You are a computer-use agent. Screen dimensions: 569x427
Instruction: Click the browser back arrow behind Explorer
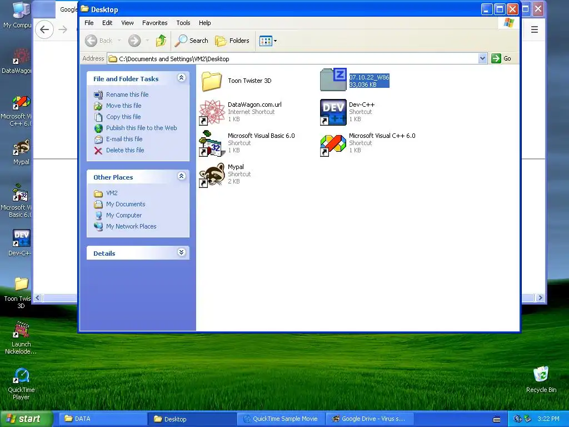pyautogui.click(x=44, y=30)
